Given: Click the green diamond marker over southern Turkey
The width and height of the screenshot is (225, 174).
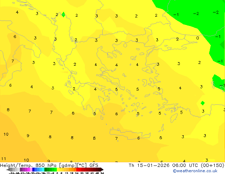Looking at the screenshot, I should coord(203,103).
